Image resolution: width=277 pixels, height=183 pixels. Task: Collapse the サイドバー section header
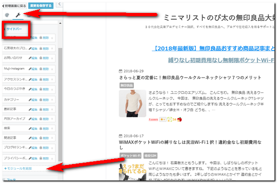tap(14, 29)
